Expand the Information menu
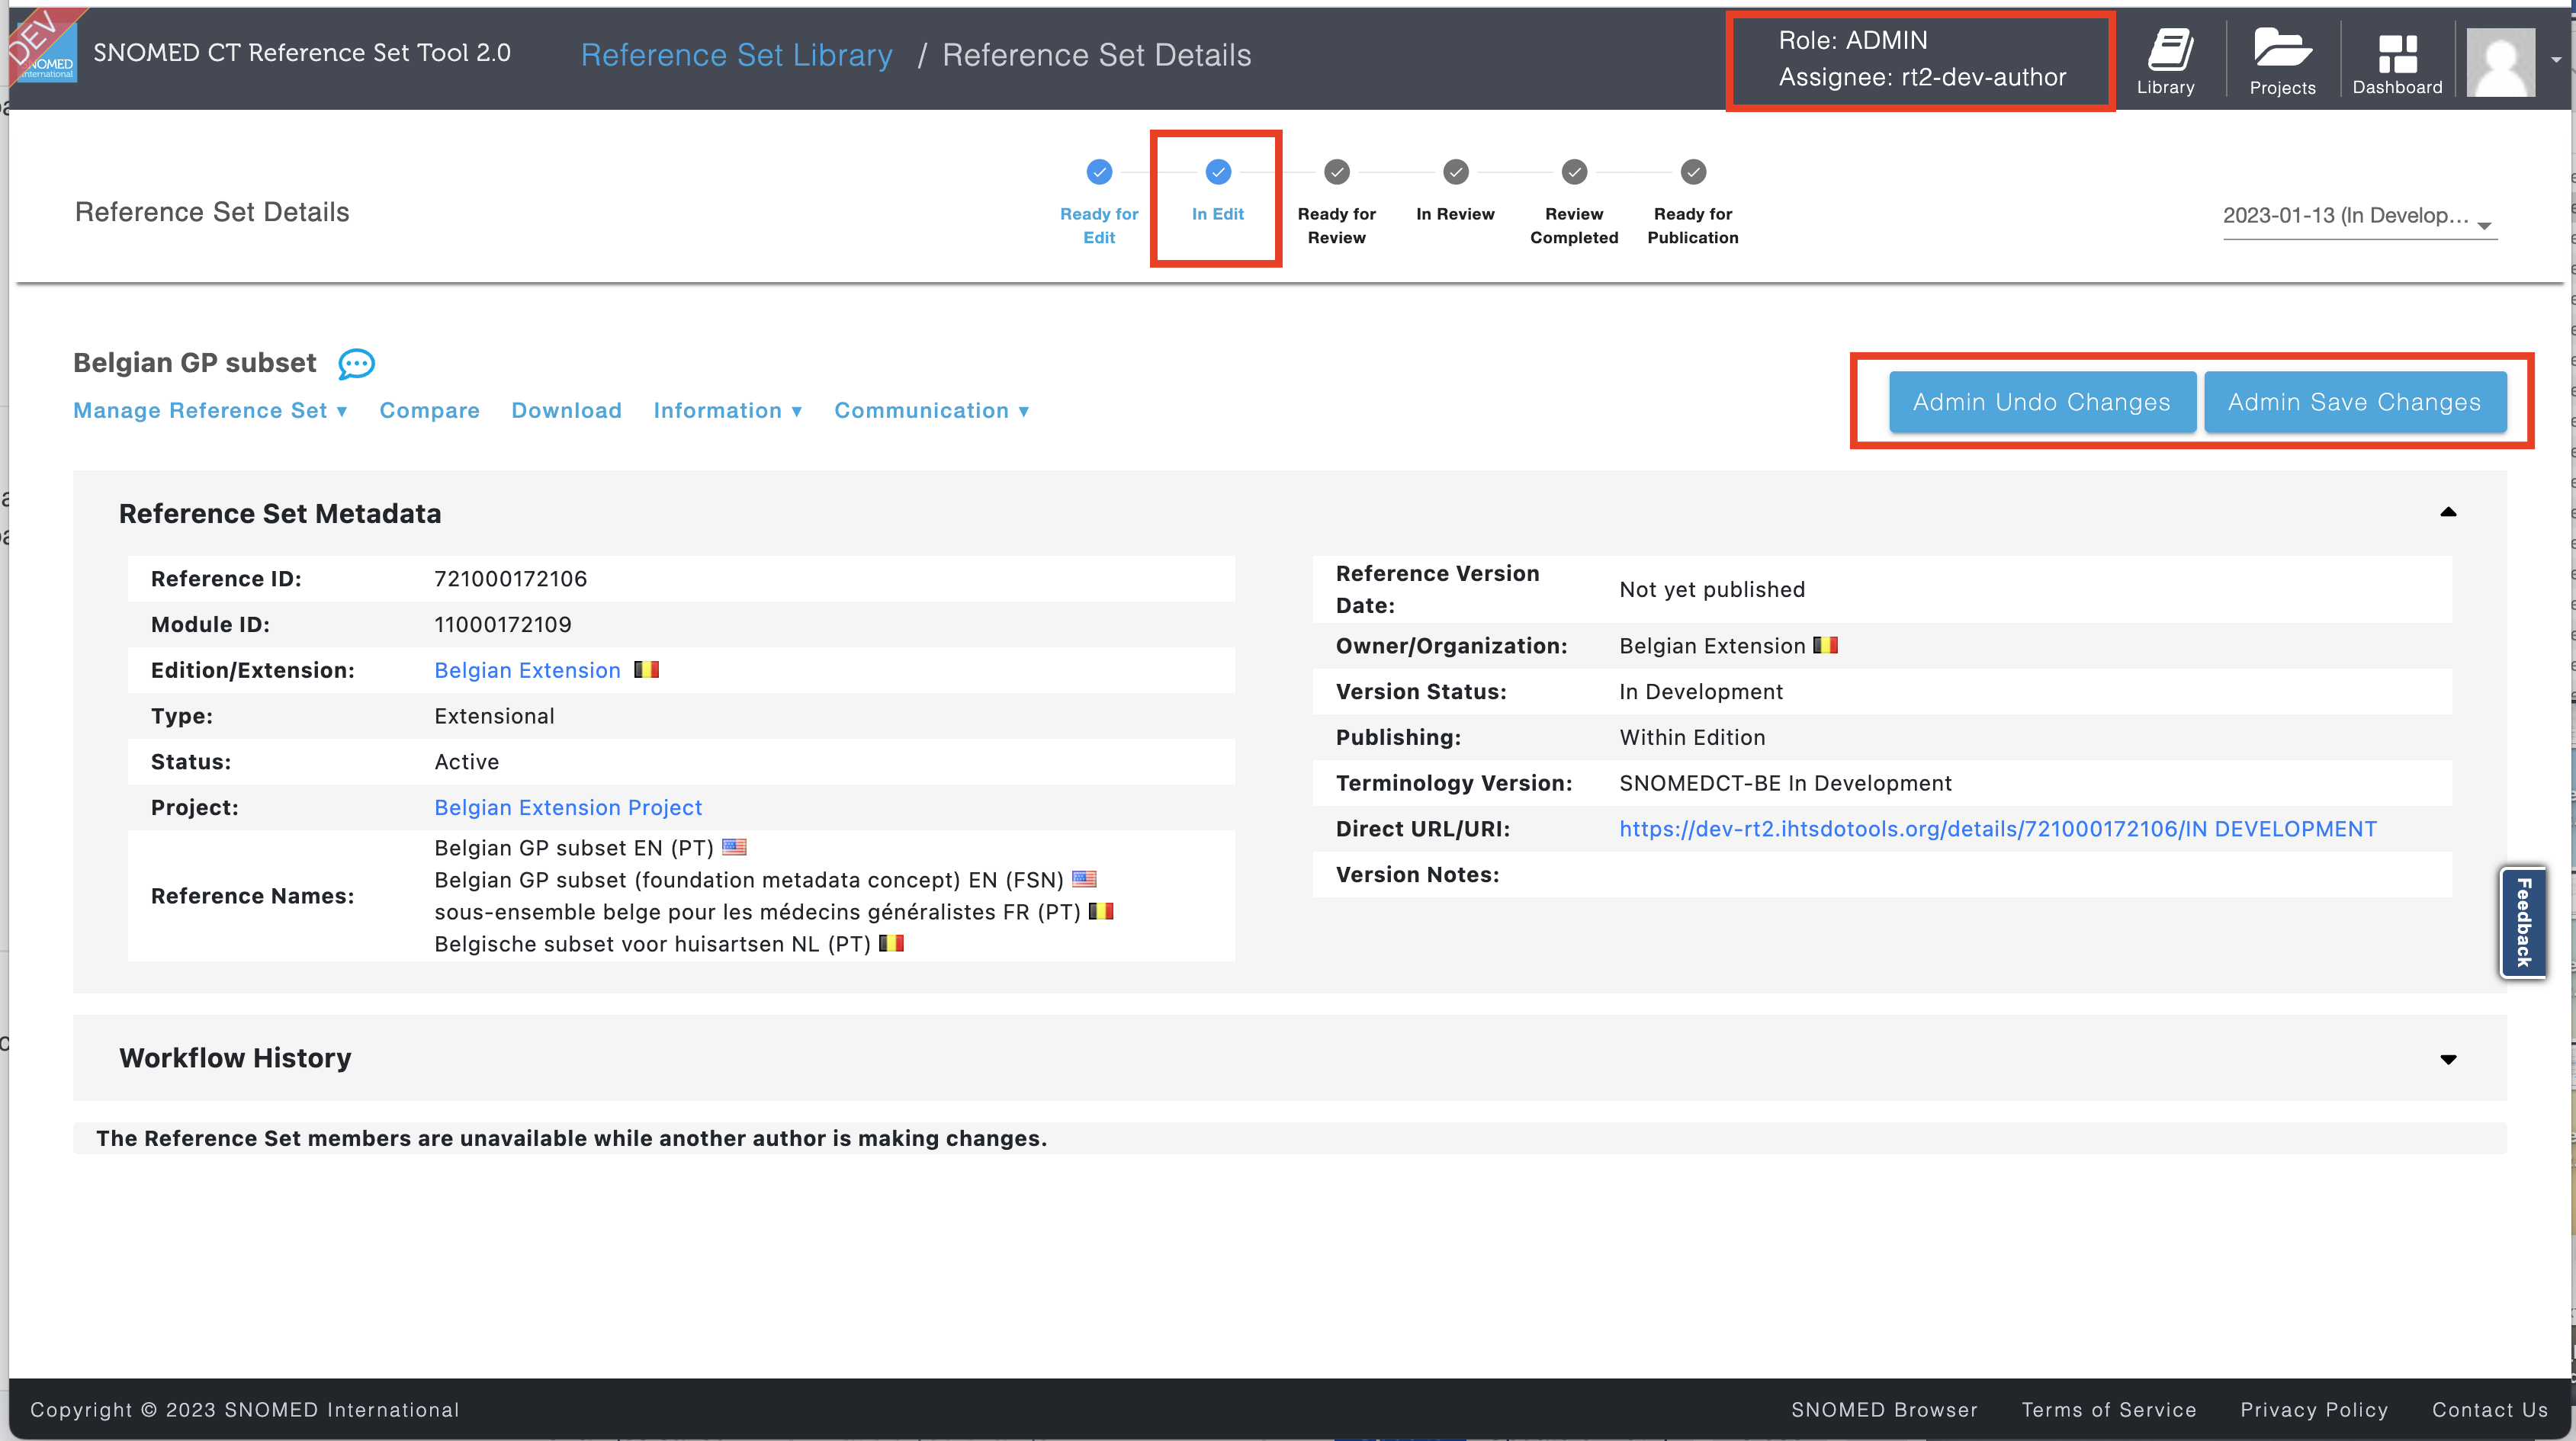 point(727,410)
